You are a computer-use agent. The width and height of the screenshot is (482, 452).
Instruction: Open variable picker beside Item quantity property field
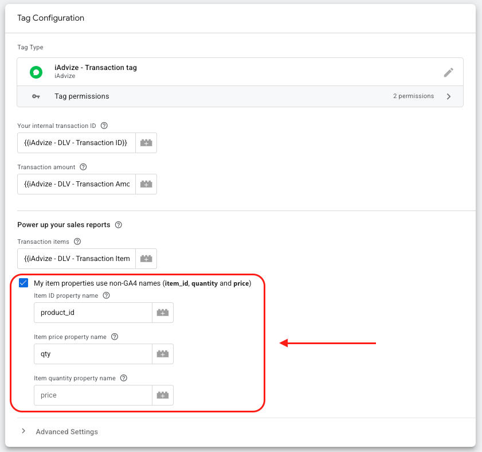click(x=163, y=395)
